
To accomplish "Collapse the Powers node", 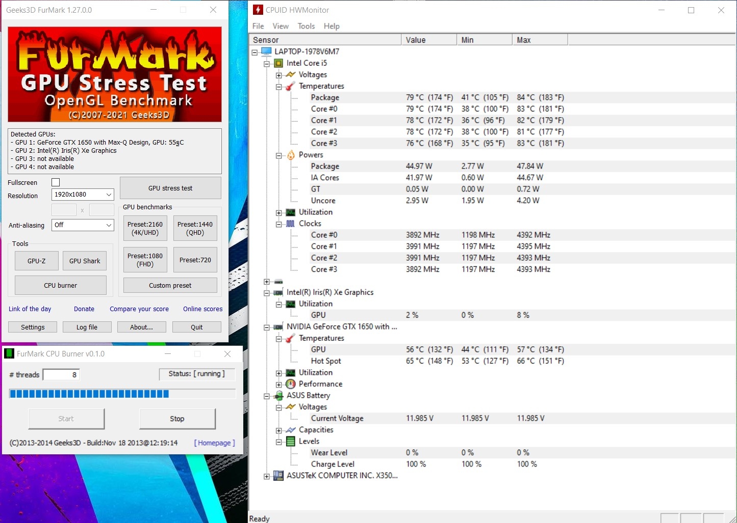I will coord(279,155).
